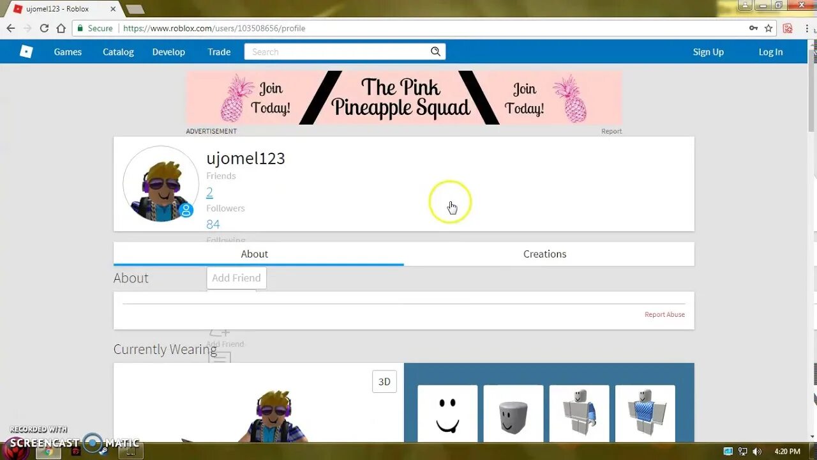The height and width of the screenshot is (460, 817).
Task: Click the Currently Wearing heading
Action: [165, 349]
